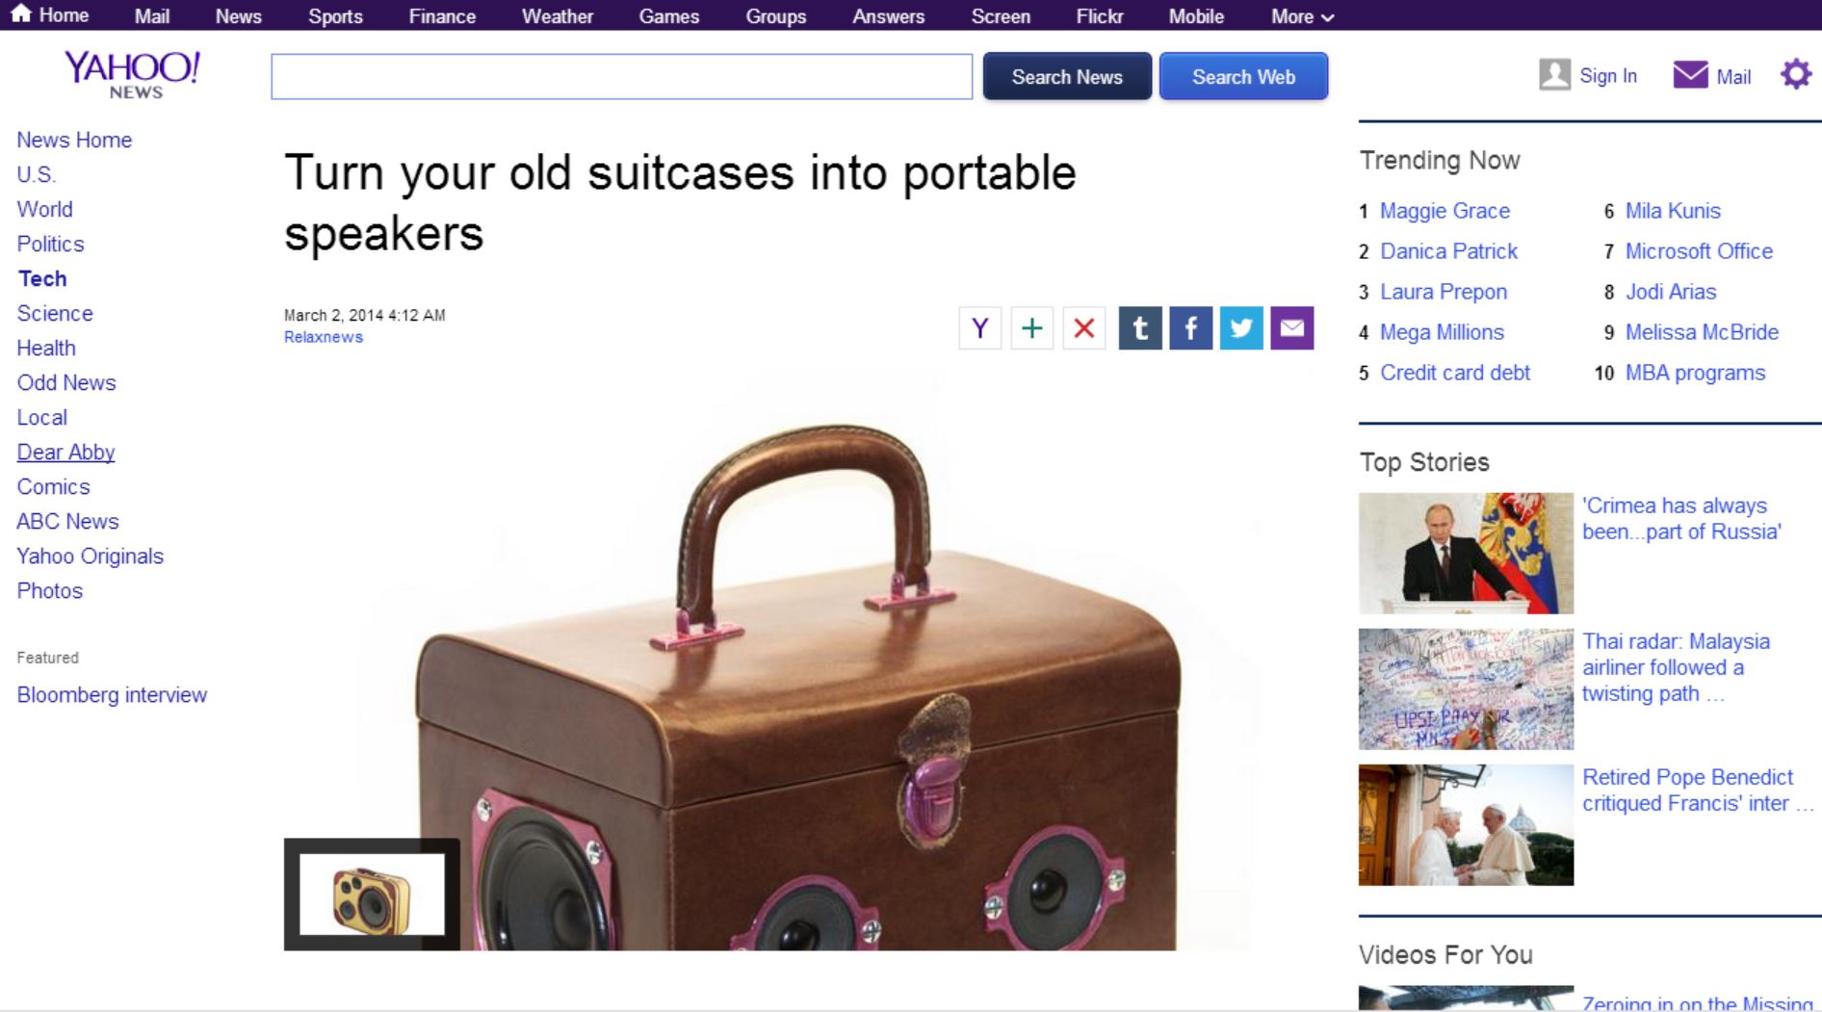The width and height of the screenshot is (1822, 1012).
Task: Open Thai radar Malaysia airliner story
Action: point(1676,667)
